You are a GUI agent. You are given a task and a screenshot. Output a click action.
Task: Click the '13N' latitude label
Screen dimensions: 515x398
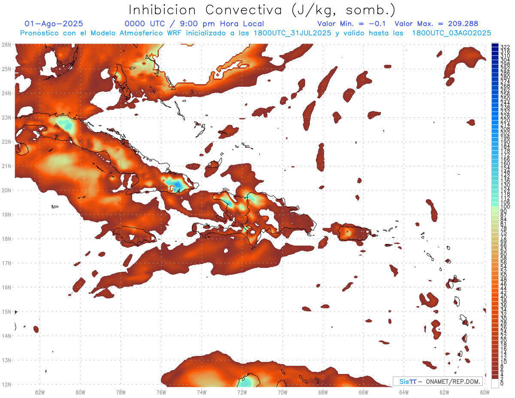click(6, 360)
